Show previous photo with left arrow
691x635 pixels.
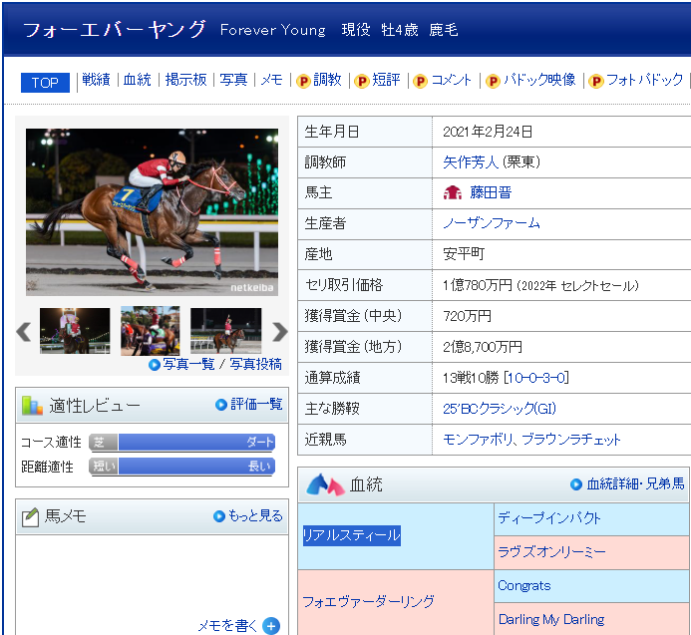coord(24,332)
